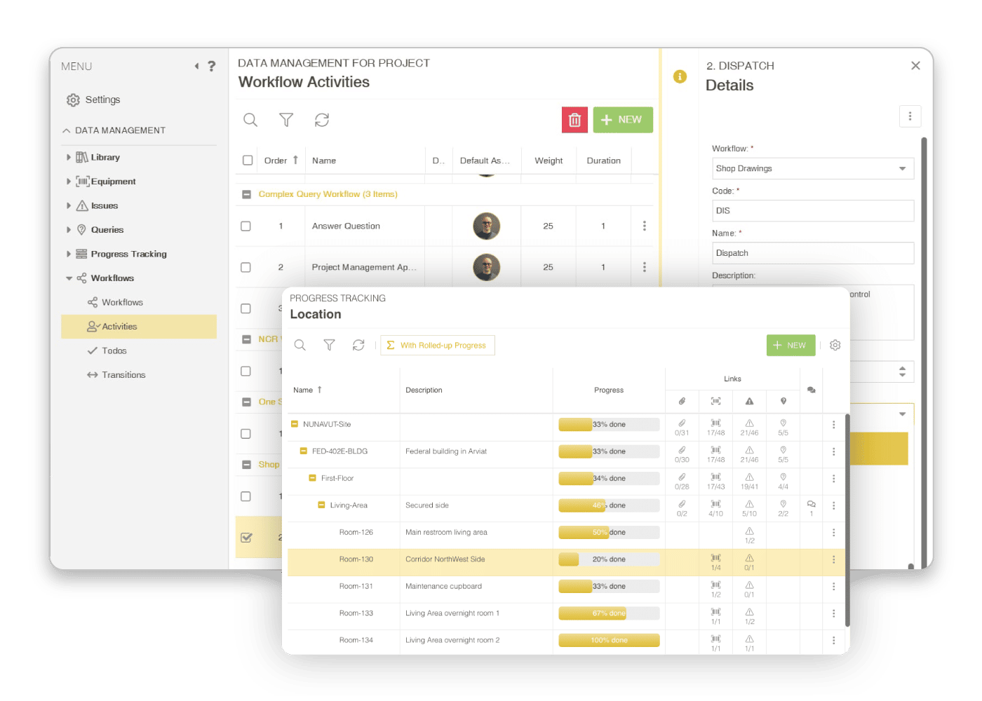Image resolution: width=982 pixels, height=701 pixels.
Task: Select the barcode links column icon
Action: click(x=715, y=401)
